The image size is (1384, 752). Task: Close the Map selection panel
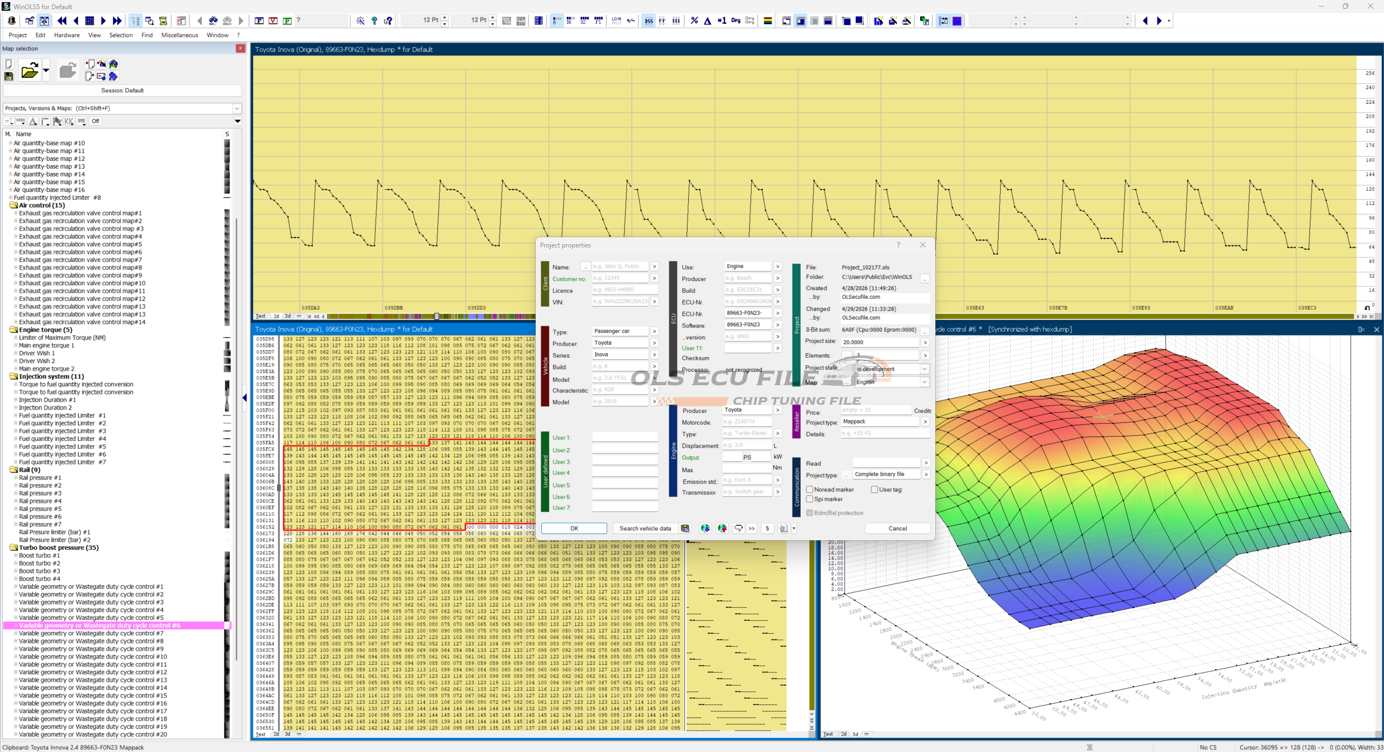click(x=241, y=49)
